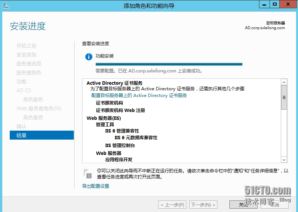Select Web 服务器角色(IIS) step in sidebar
This screenshot has height=212, width=298.
39,109
